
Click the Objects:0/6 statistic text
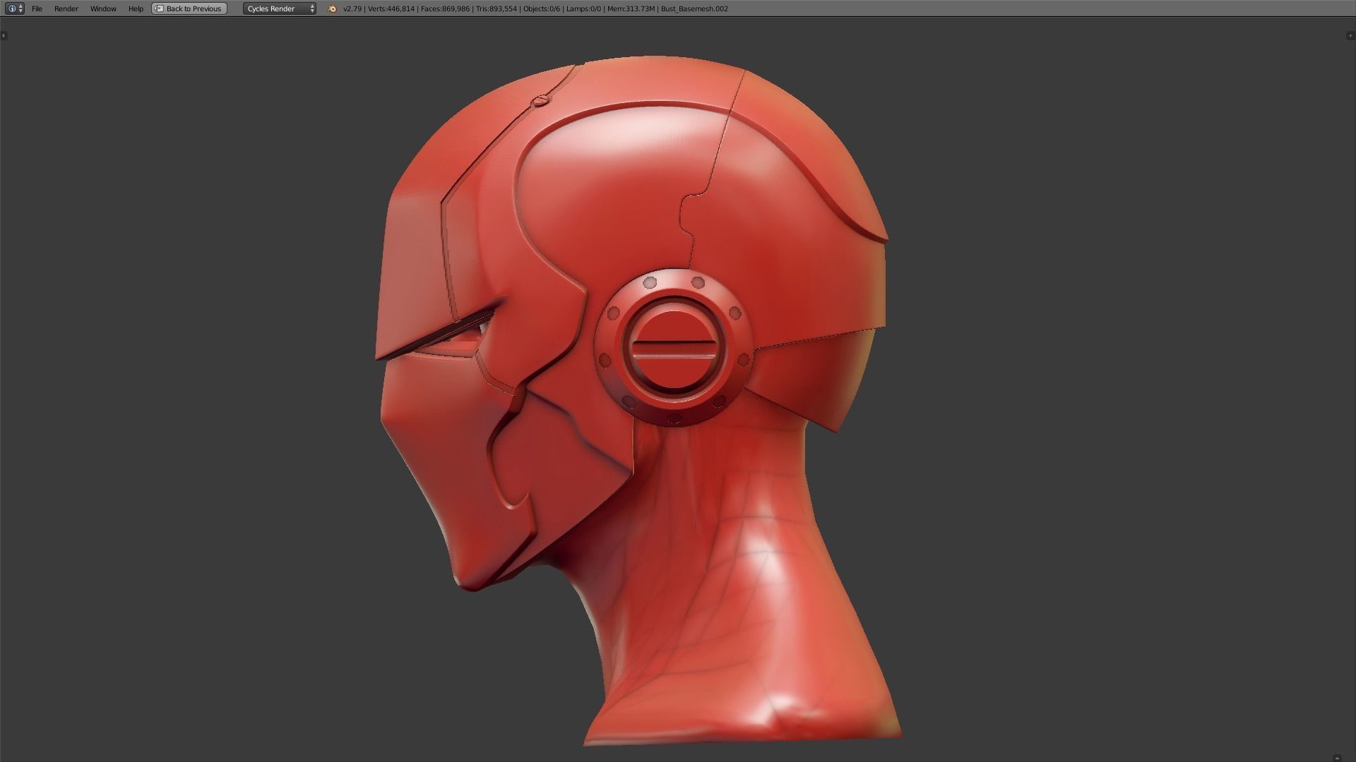pyautogui.click(x=541, y=8)
